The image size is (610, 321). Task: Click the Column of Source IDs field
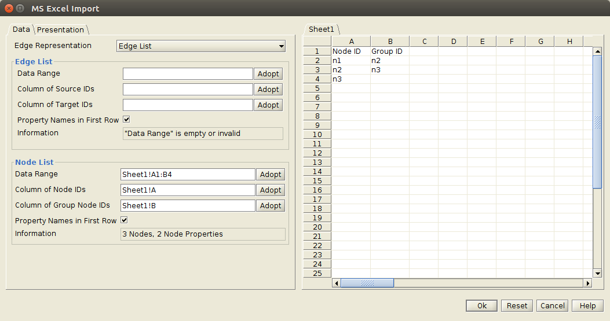pos(188,90)
